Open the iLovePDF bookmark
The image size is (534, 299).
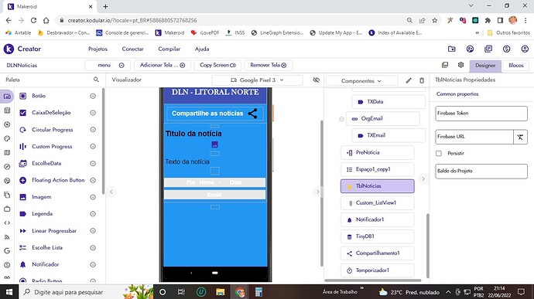tap(204, 32)
